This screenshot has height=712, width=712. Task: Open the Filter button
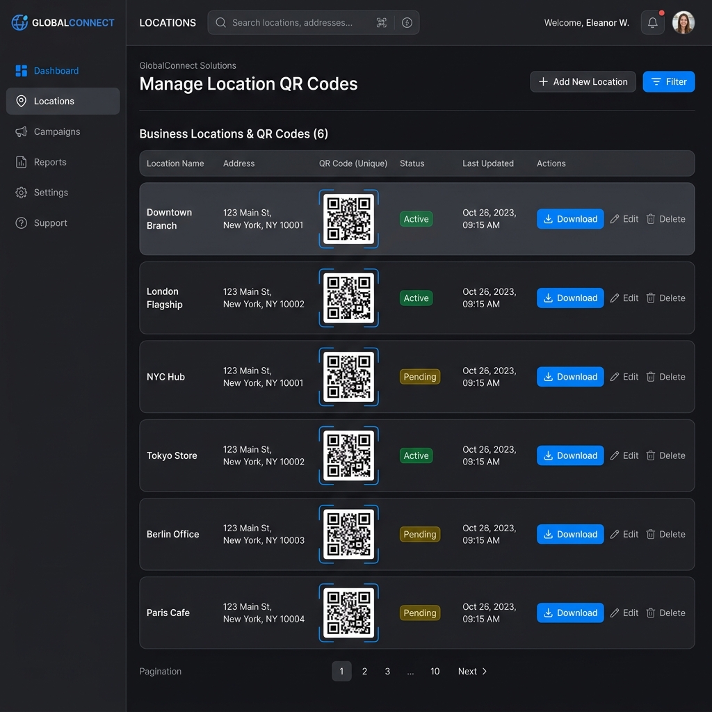(x=668, y=82)
